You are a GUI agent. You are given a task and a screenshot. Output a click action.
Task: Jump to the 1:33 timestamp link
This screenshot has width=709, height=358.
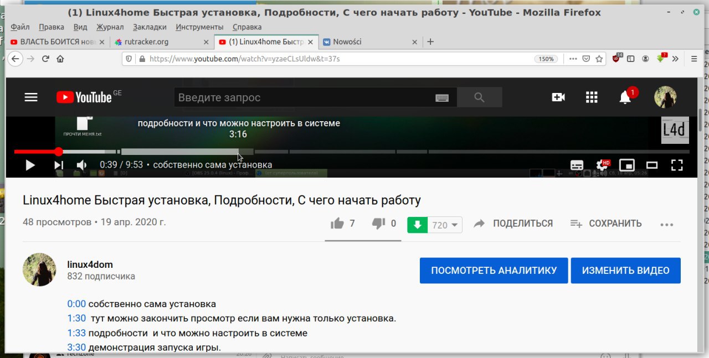point(76,333)
